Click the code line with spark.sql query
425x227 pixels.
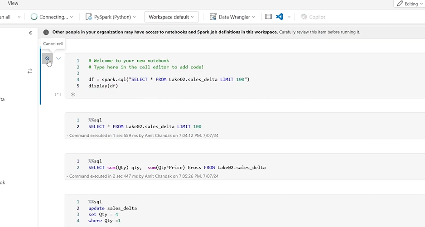[x=169, y=79]
